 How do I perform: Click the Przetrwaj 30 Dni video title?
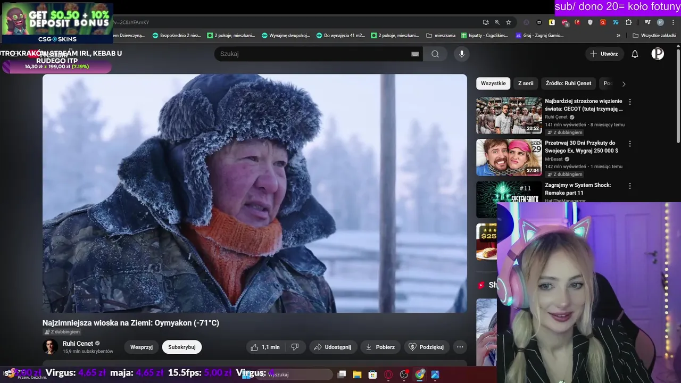582,147
